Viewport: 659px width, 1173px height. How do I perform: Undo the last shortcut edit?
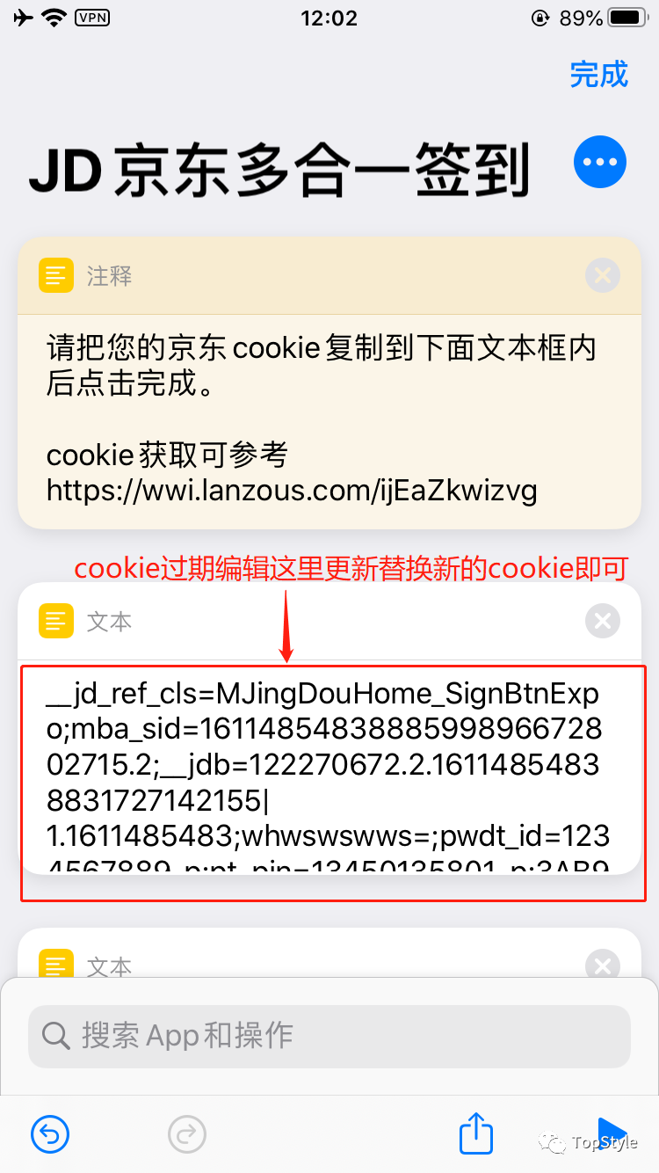click(50, 1134)
